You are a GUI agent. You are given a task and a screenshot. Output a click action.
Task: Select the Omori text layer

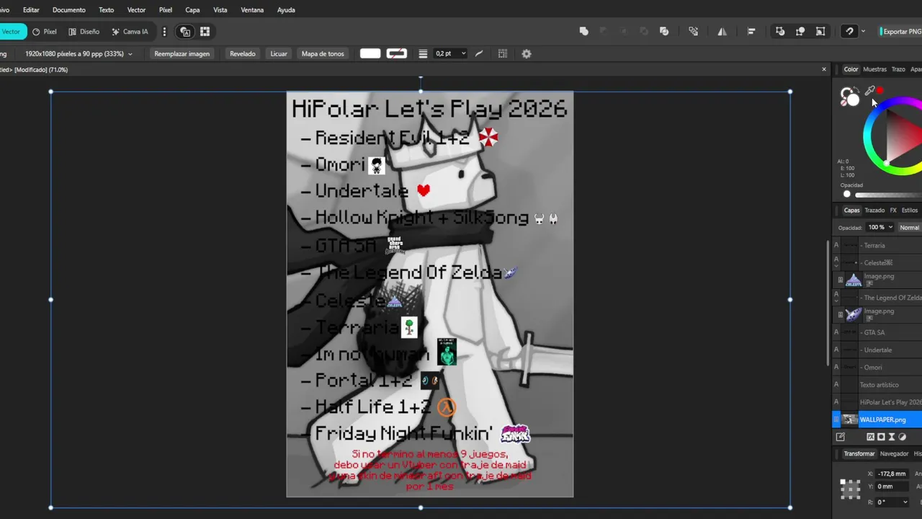(877, 367)
